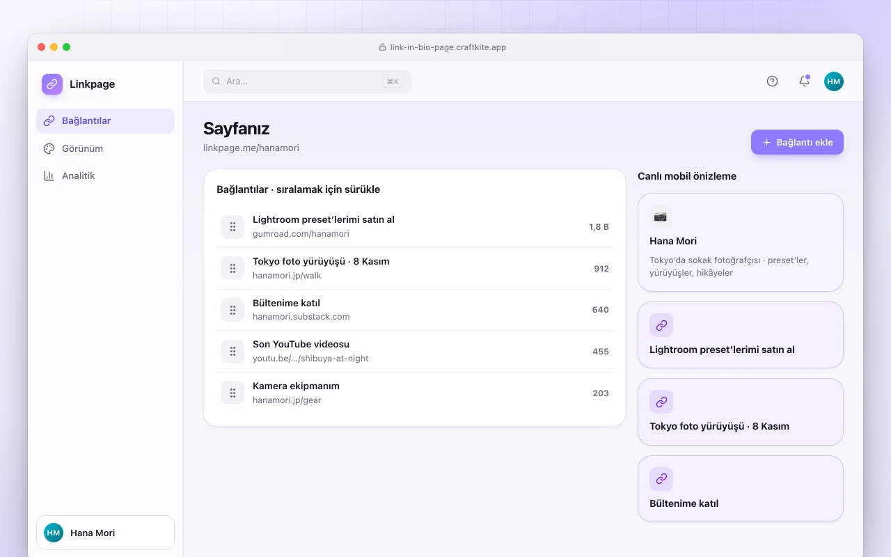Screen dimensions: 891x557
Task: Open Tokyo foto yürüyüşü preview card
Action: pos(741,412)
